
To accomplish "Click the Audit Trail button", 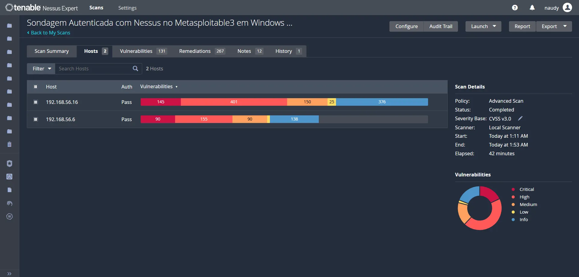I will 440,26.
